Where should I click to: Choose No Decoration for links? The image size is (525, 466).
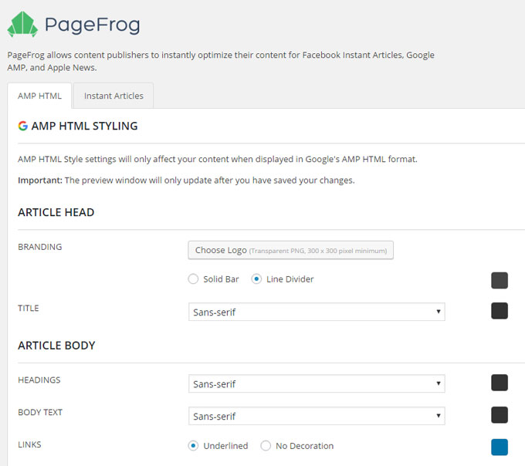pos(266,446)
